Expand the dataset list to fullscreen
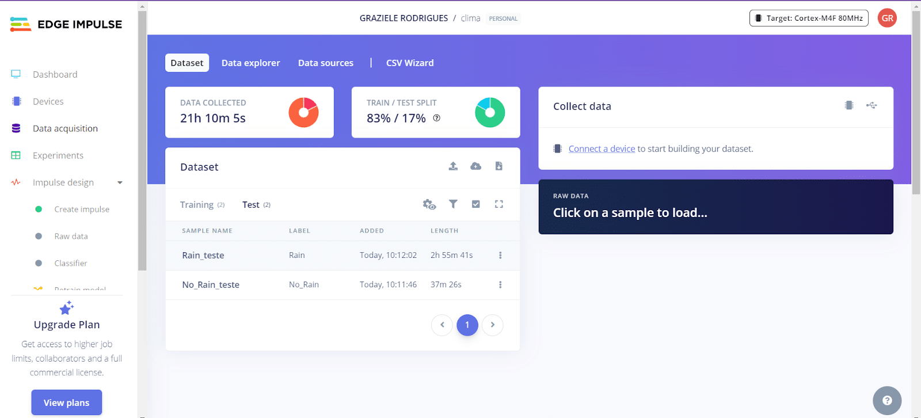The image size is (921, 418). [x=498, y=204]
